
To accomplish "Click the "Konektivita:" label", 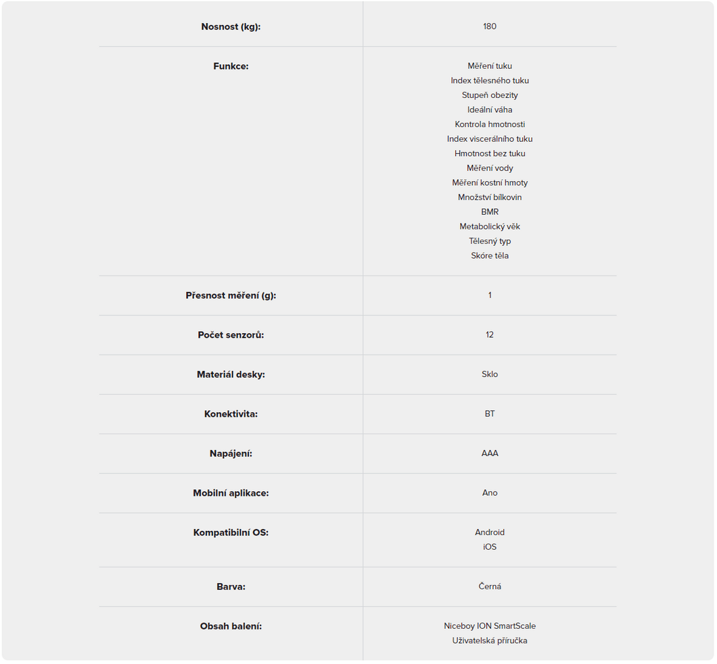I will (231, 414).
